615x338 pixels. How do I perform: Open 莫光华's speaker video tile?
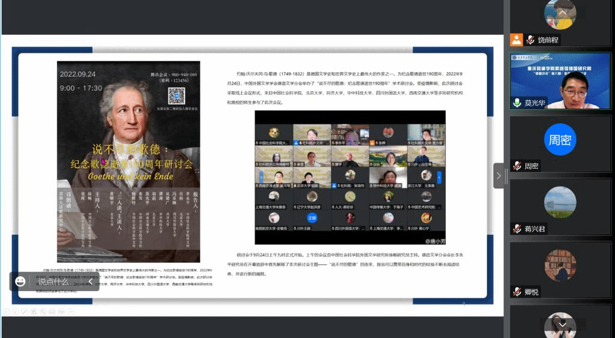point(560,81)
